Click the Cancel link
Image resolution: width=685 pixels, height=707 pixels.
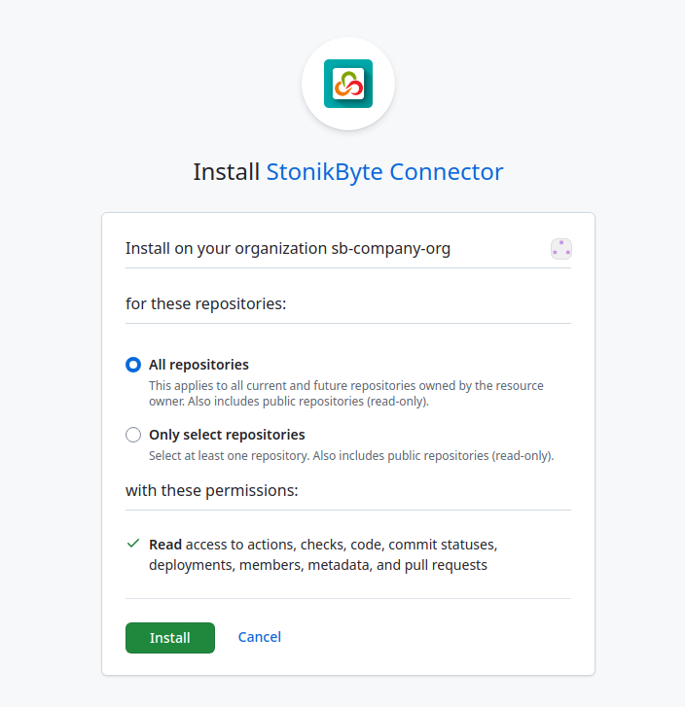pyautogui.click(x=260, y=637)
